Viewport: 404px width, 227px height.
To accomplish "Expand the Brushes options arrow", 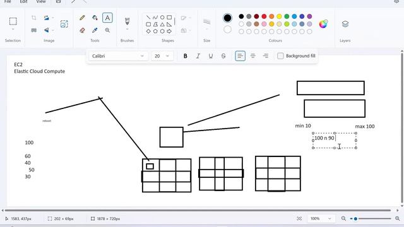I will (x=127, y=30).
